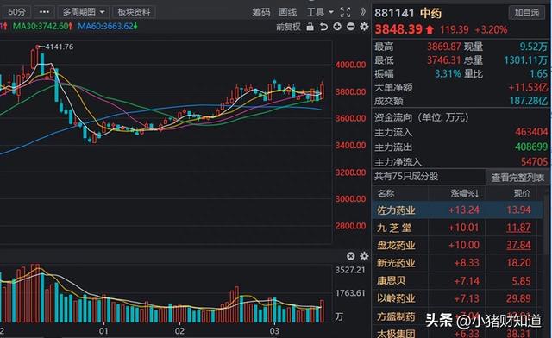
Task: Select the 盘龙药业 stock row
Action: [457, 246]
